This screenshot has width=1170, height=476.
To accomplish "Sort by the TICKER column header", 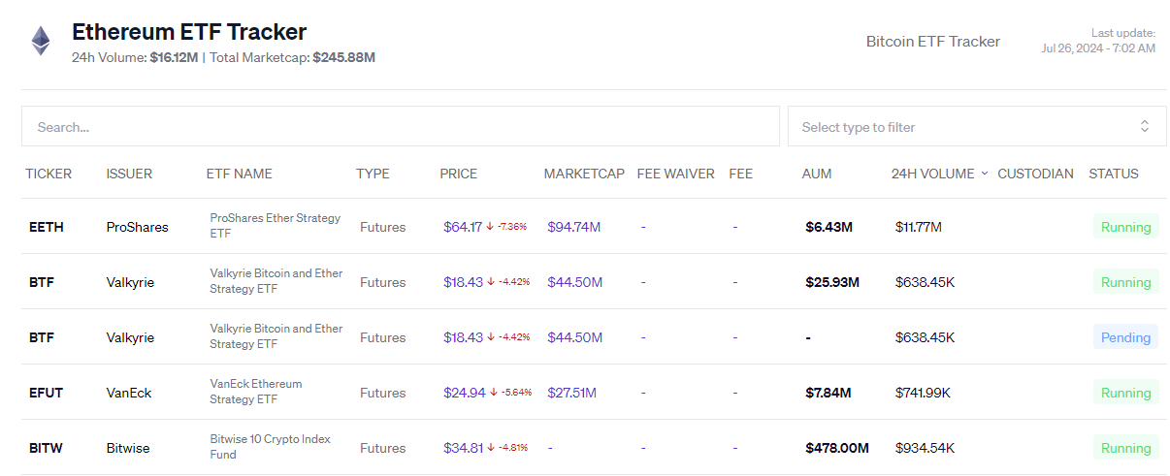I will (x=49, y=174).
